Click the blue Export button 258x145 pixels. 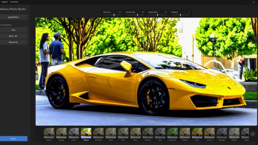(x=13, y=139)
